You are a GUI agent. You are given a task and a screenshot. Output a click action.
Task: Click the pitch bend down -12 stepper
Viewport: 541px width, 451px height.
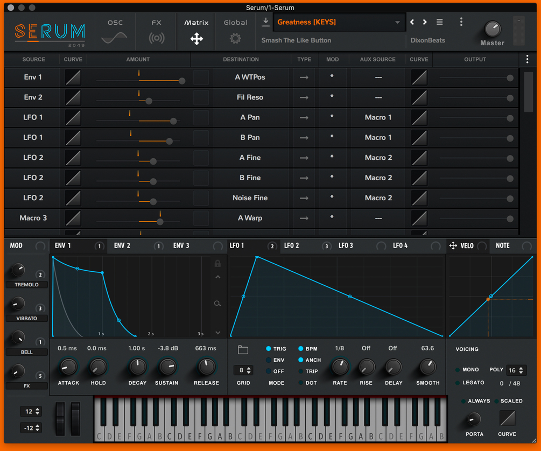[31, 428]
